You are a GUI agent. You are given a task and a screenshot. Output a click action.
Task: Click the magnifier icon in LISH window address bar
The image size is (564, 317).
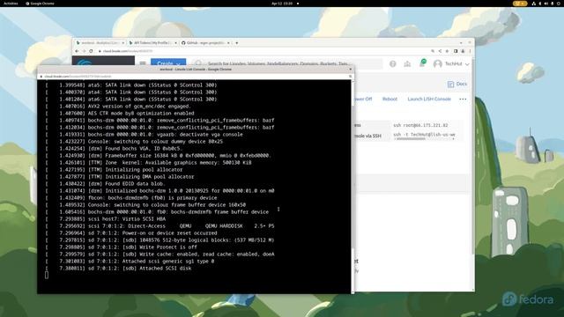coord(350,77)
